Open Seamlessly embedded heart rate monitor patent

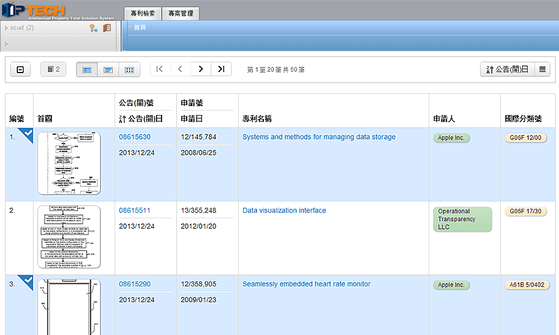tap(306, 284)
